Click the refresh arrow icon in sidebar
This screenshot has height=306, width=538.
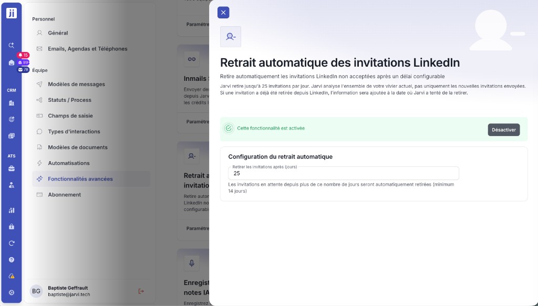tap(12, 243)
